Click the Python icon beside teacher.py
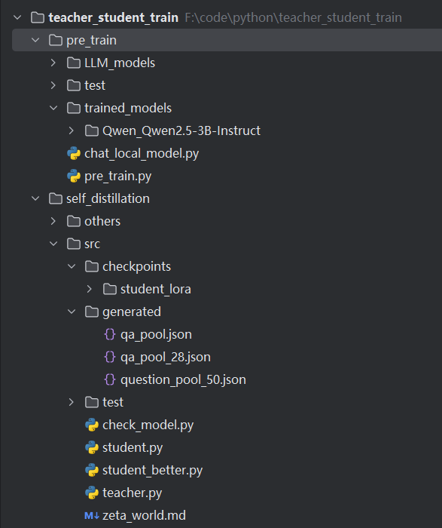The image size is (442, 528). coord(92,493)
